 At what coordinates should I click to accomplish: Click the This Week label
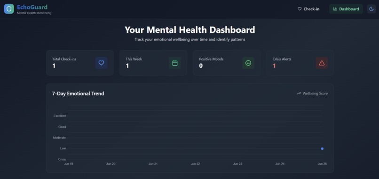pyautogui.click(x=134, y=59)
